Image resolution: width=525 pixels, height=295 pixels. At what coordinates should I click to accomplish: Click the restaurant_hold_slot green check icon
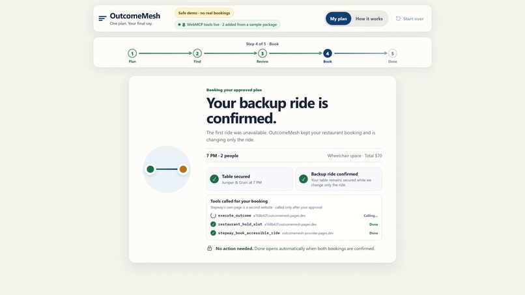[213, 225]
